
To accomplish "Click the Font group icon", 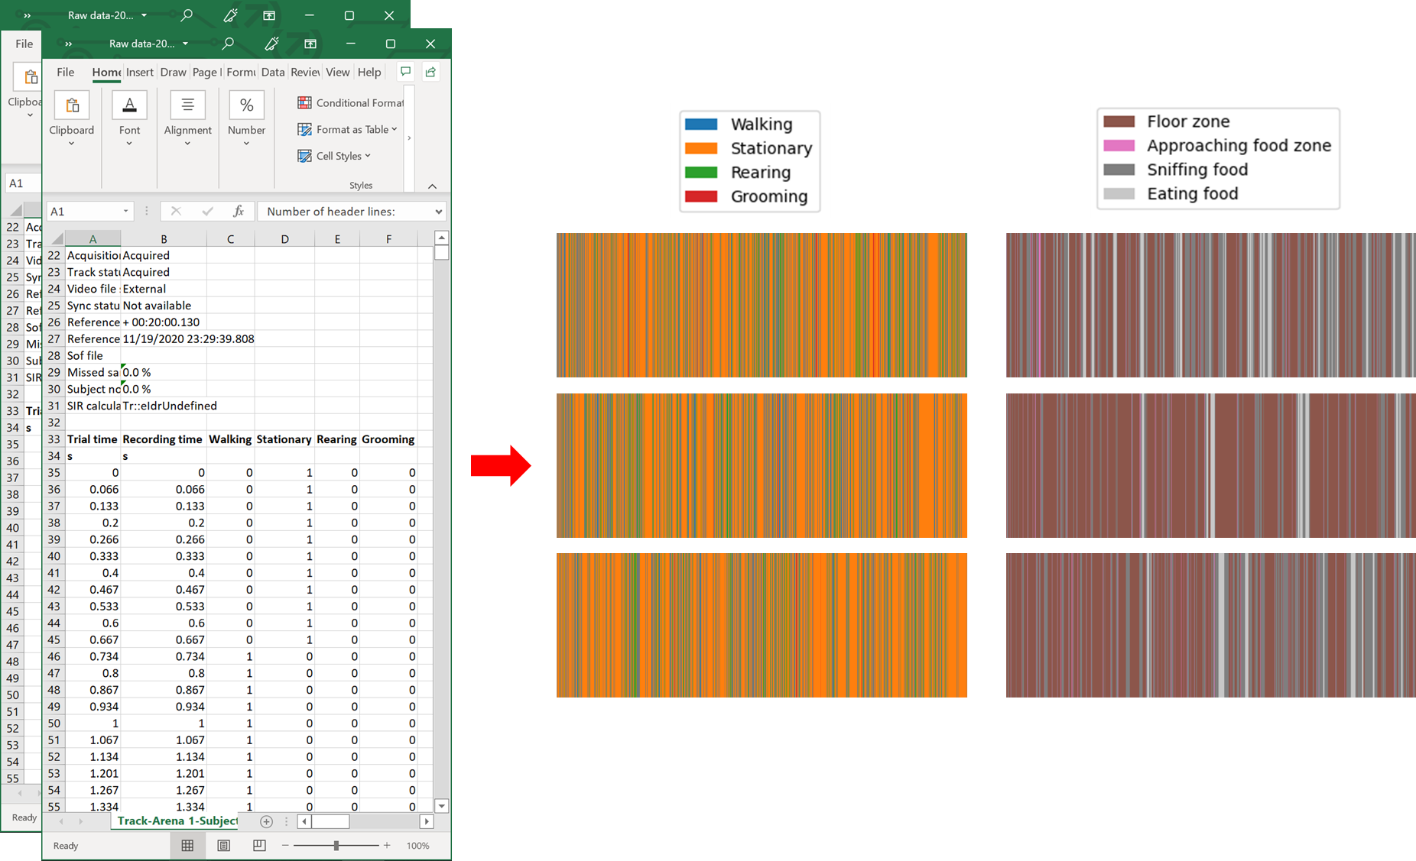I will point(129,105).
